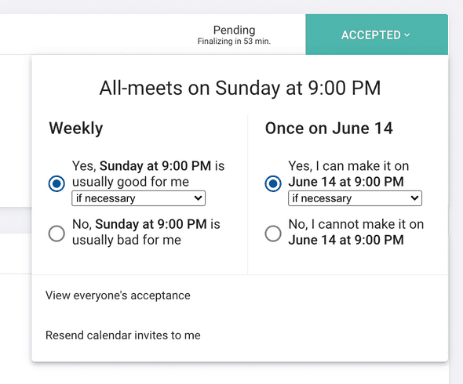Click label "Sunday at 9:00 PM is usually good"

pos(148,174)
